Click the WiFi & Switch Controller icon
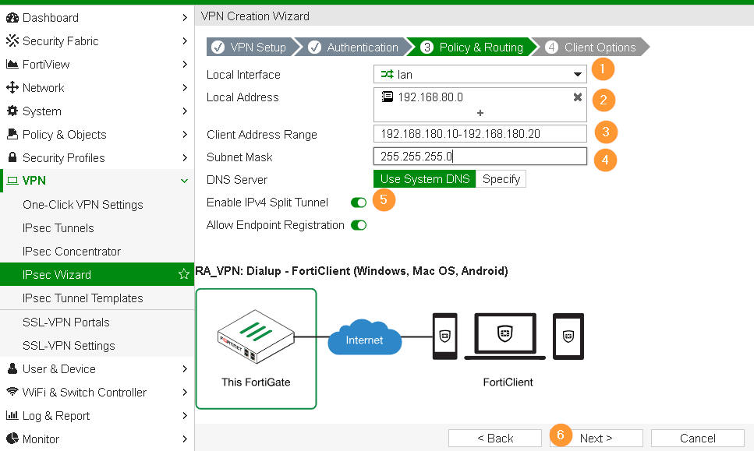 (12, 392)
